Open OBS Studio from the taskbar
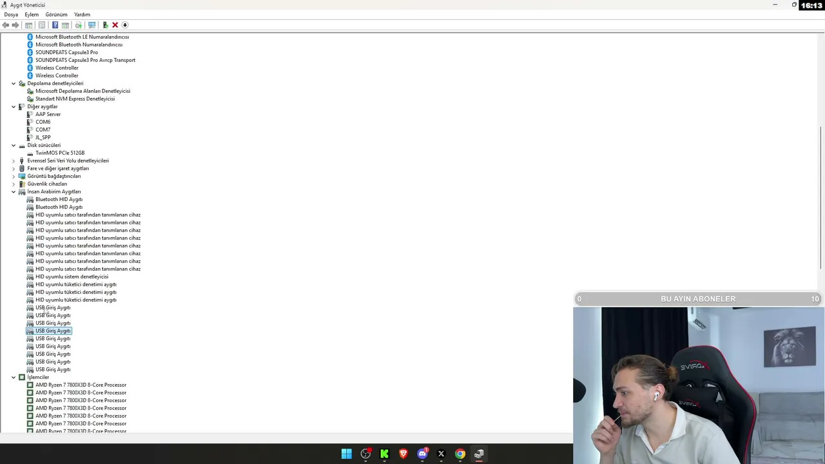This screenshot has width=825, height=464. [x=365, y=454]
